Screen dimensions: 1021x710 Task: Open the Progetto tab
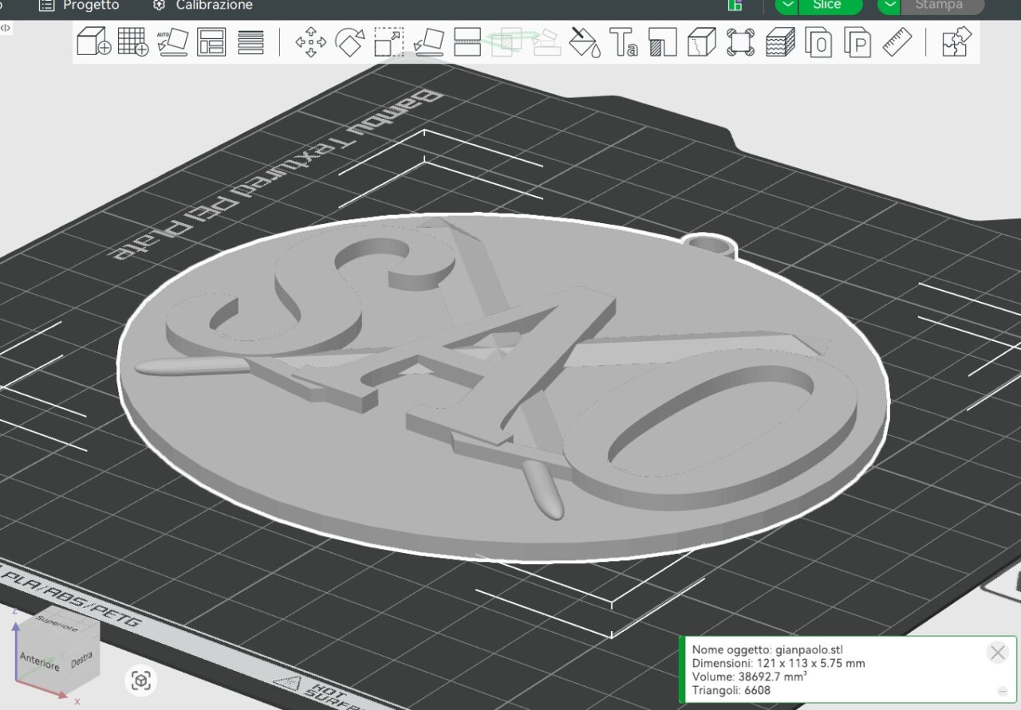point(80,6)
